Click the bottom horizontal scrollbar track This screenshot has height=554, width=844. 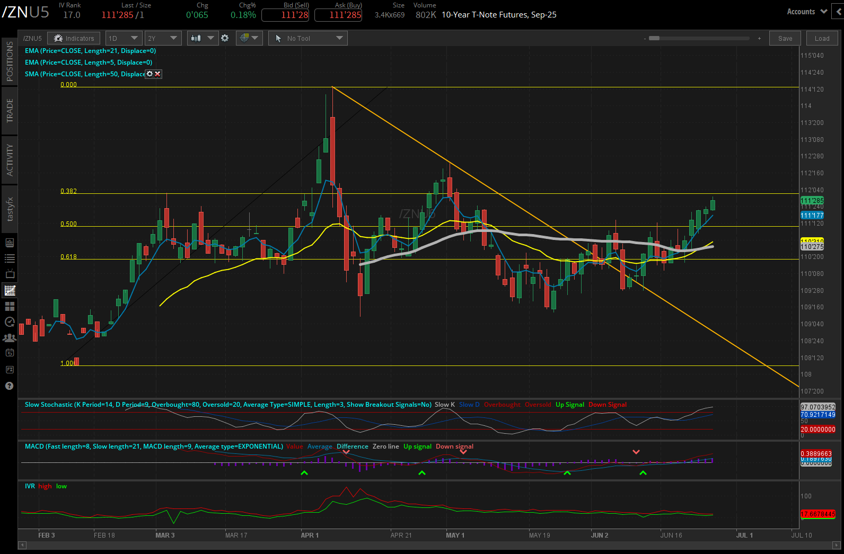coord(429,544)
